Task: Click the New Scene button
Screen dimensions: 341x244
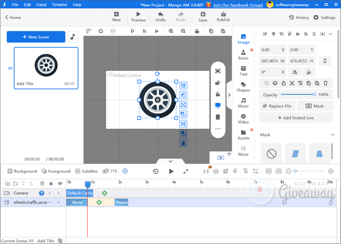Action: click(x=36, y=37)
